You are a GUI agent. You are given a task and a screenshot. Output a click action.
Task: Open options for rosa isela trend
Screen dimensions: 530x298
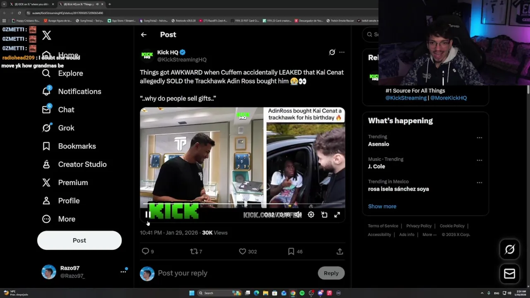479,183
